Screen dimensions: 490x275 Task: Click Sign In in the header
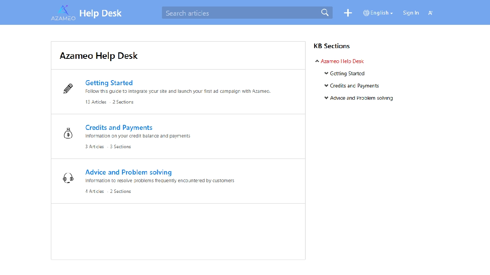411,13
